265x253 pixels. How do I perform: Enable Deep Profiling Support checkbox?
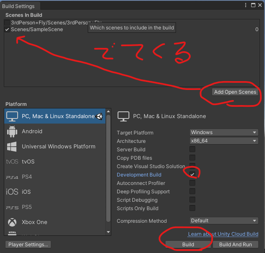[x=192, y=191]
